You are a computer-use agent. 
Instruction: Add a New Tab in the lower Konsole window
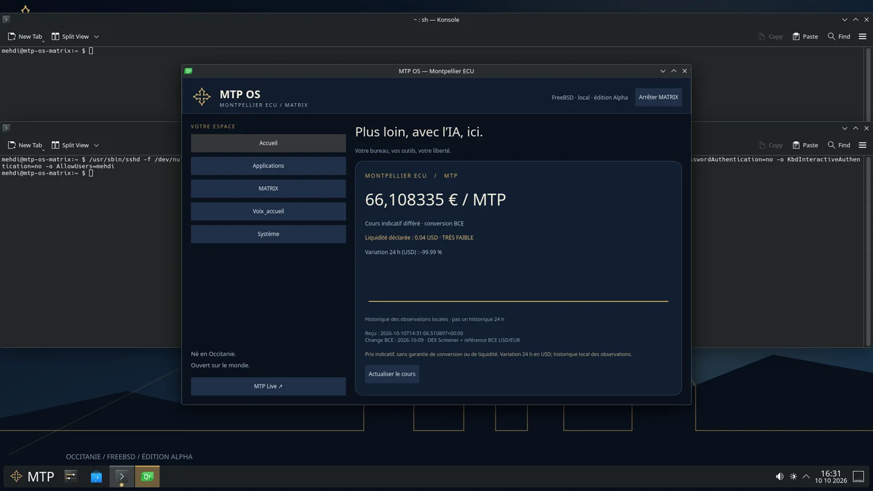pos(25,145)
